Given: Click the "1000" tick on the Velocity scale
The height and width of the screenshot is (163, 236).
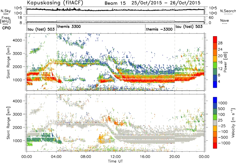Looking at the screenshot, I should [x=223, y=103].
